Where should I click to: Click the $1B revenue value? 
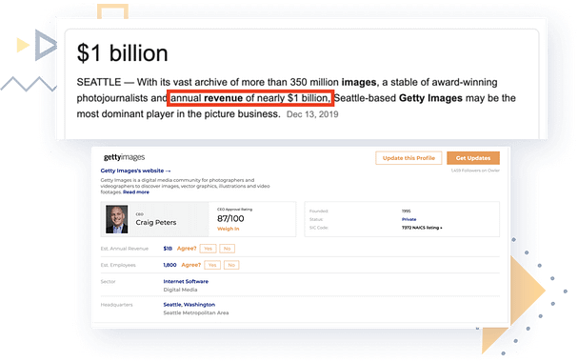(x=168, y=249)
